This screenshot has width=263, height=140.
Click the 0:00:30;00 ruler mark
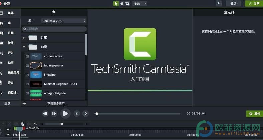77,135
